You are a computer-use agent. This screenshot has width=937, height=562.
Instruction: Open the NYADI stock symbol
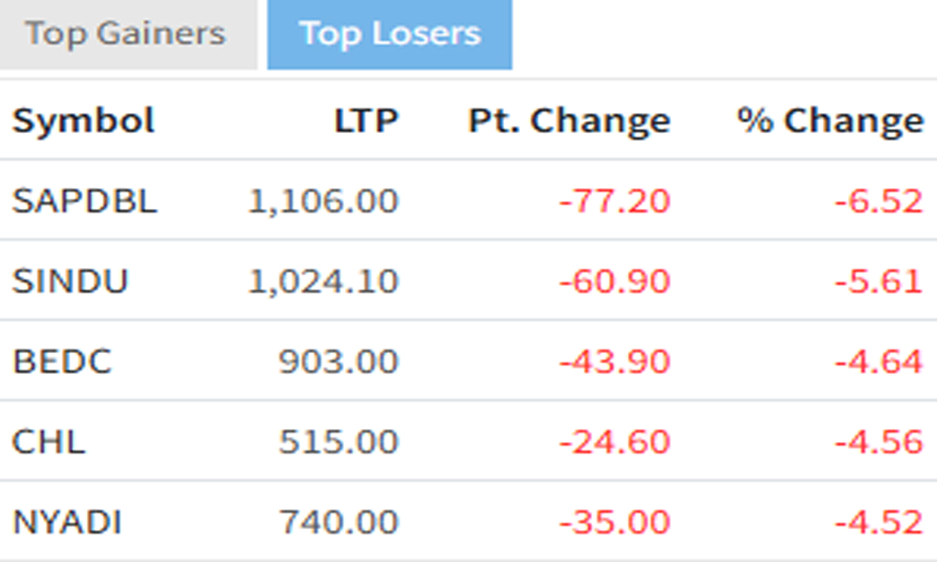click(67, 522)
